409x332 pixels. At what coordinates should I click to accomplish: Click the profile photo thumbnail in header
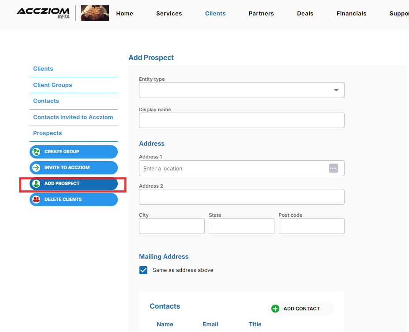pos(95,13)
